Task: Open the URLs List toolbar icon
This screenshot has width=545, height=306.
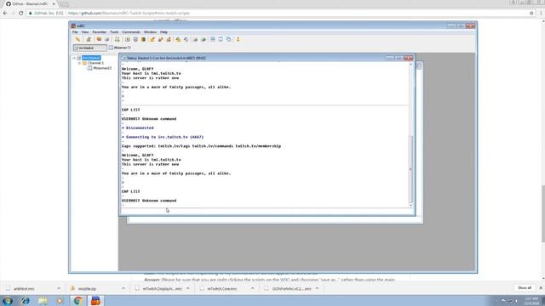Action: (x=204, y=39)
